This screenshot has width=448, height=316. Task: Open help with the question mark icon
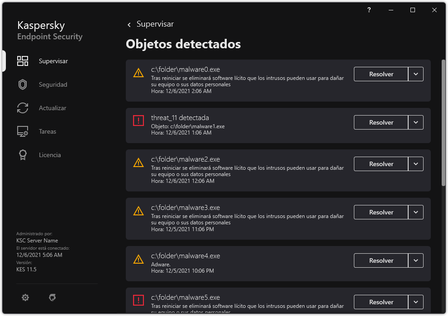click(x=368, y=9)
